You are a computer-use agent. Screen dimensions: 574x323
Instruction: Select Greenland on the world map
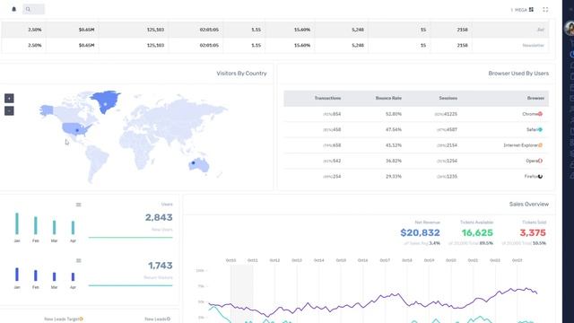[x=106, y=101]
